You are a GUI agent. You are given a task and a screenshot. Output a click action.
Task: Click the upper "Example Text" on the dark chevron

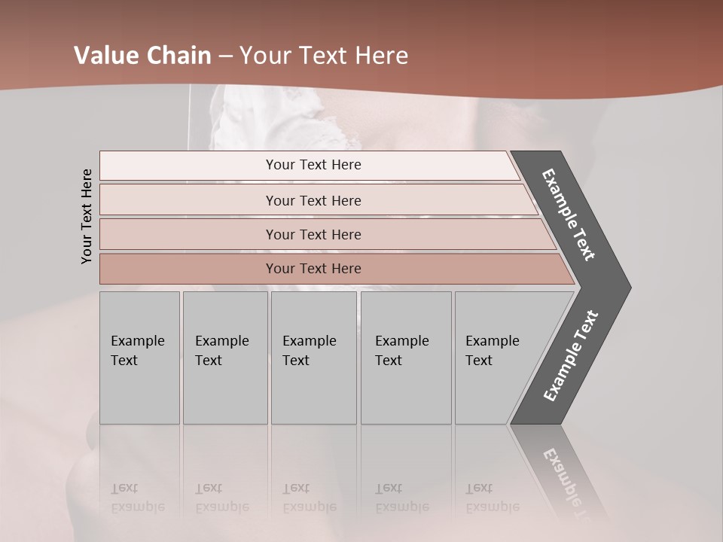(569, 215)
